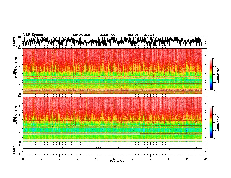
Task: Click the "-5" tick on ch.3(V) axis
Action: 20,154
